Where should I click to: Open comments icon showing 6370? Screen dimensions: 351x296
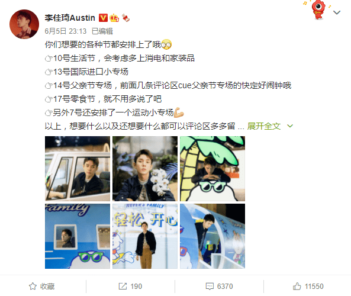[220, 287]
